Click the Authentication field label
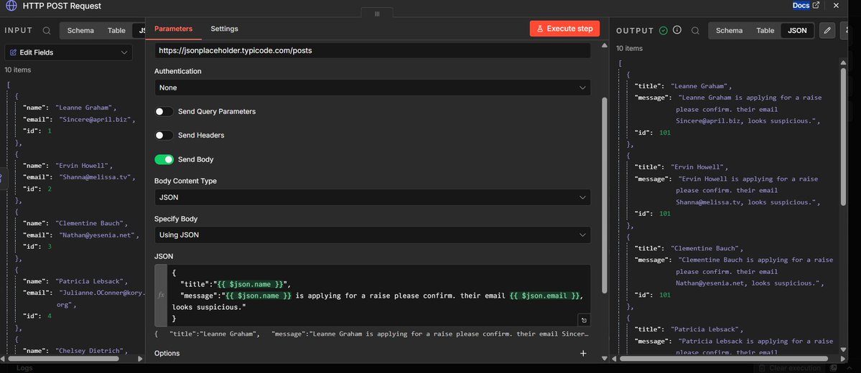This screenshot has height=373, width=861. pos(178,71)
